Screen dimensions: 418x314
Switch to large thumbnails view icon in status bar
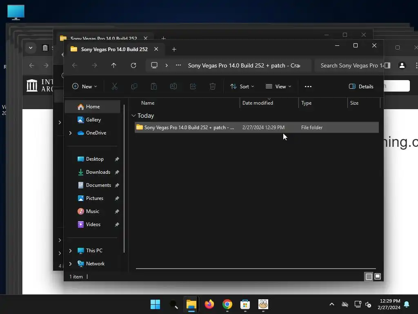(378, 277)
